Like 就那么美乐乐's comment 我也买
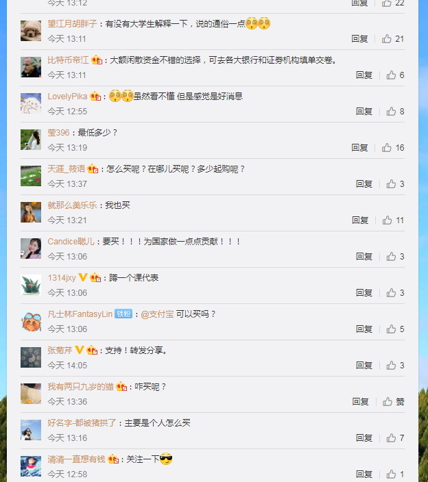Viewport: 428px width, 482px height. tap(393, 220)
